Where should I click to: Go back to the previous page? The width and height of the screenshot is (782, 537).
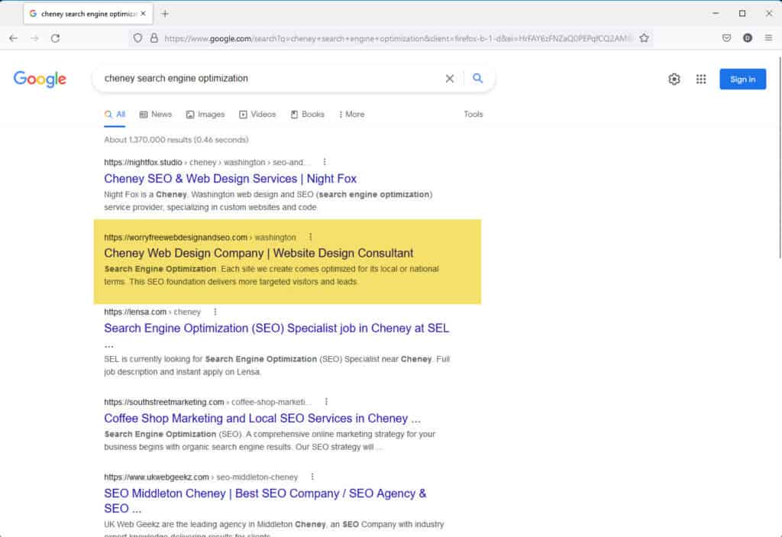tap(14, 38)
